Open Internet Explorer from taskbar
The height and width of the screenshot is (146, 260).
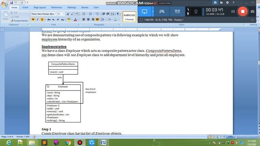9,142
